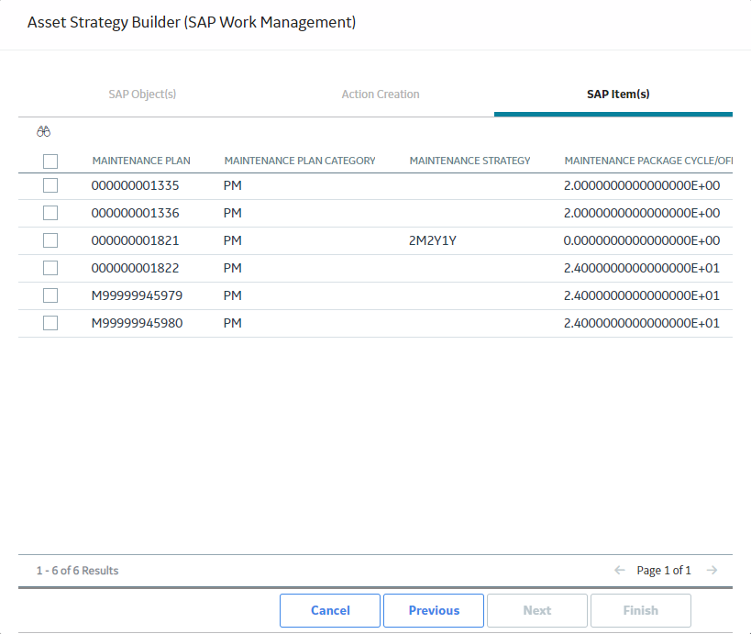The height and width of the screenshot is (634, 751).
Task: Click the Finish button
Action: click(640, 610)
